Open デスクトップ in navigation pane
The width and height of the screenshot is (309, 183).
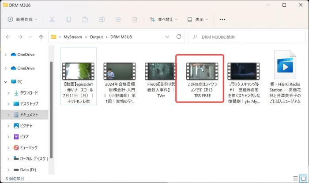[x=26, y=104]
